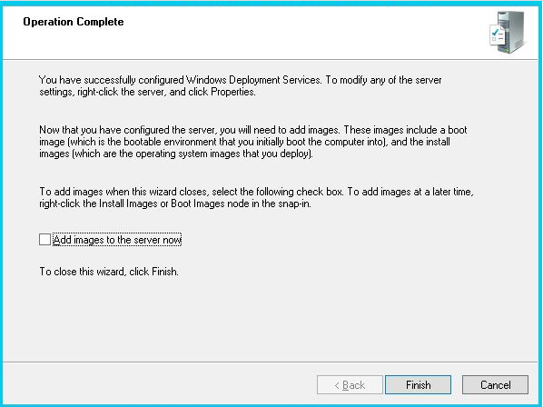
Task: Click the Finish button
Action: pos(418,385)
